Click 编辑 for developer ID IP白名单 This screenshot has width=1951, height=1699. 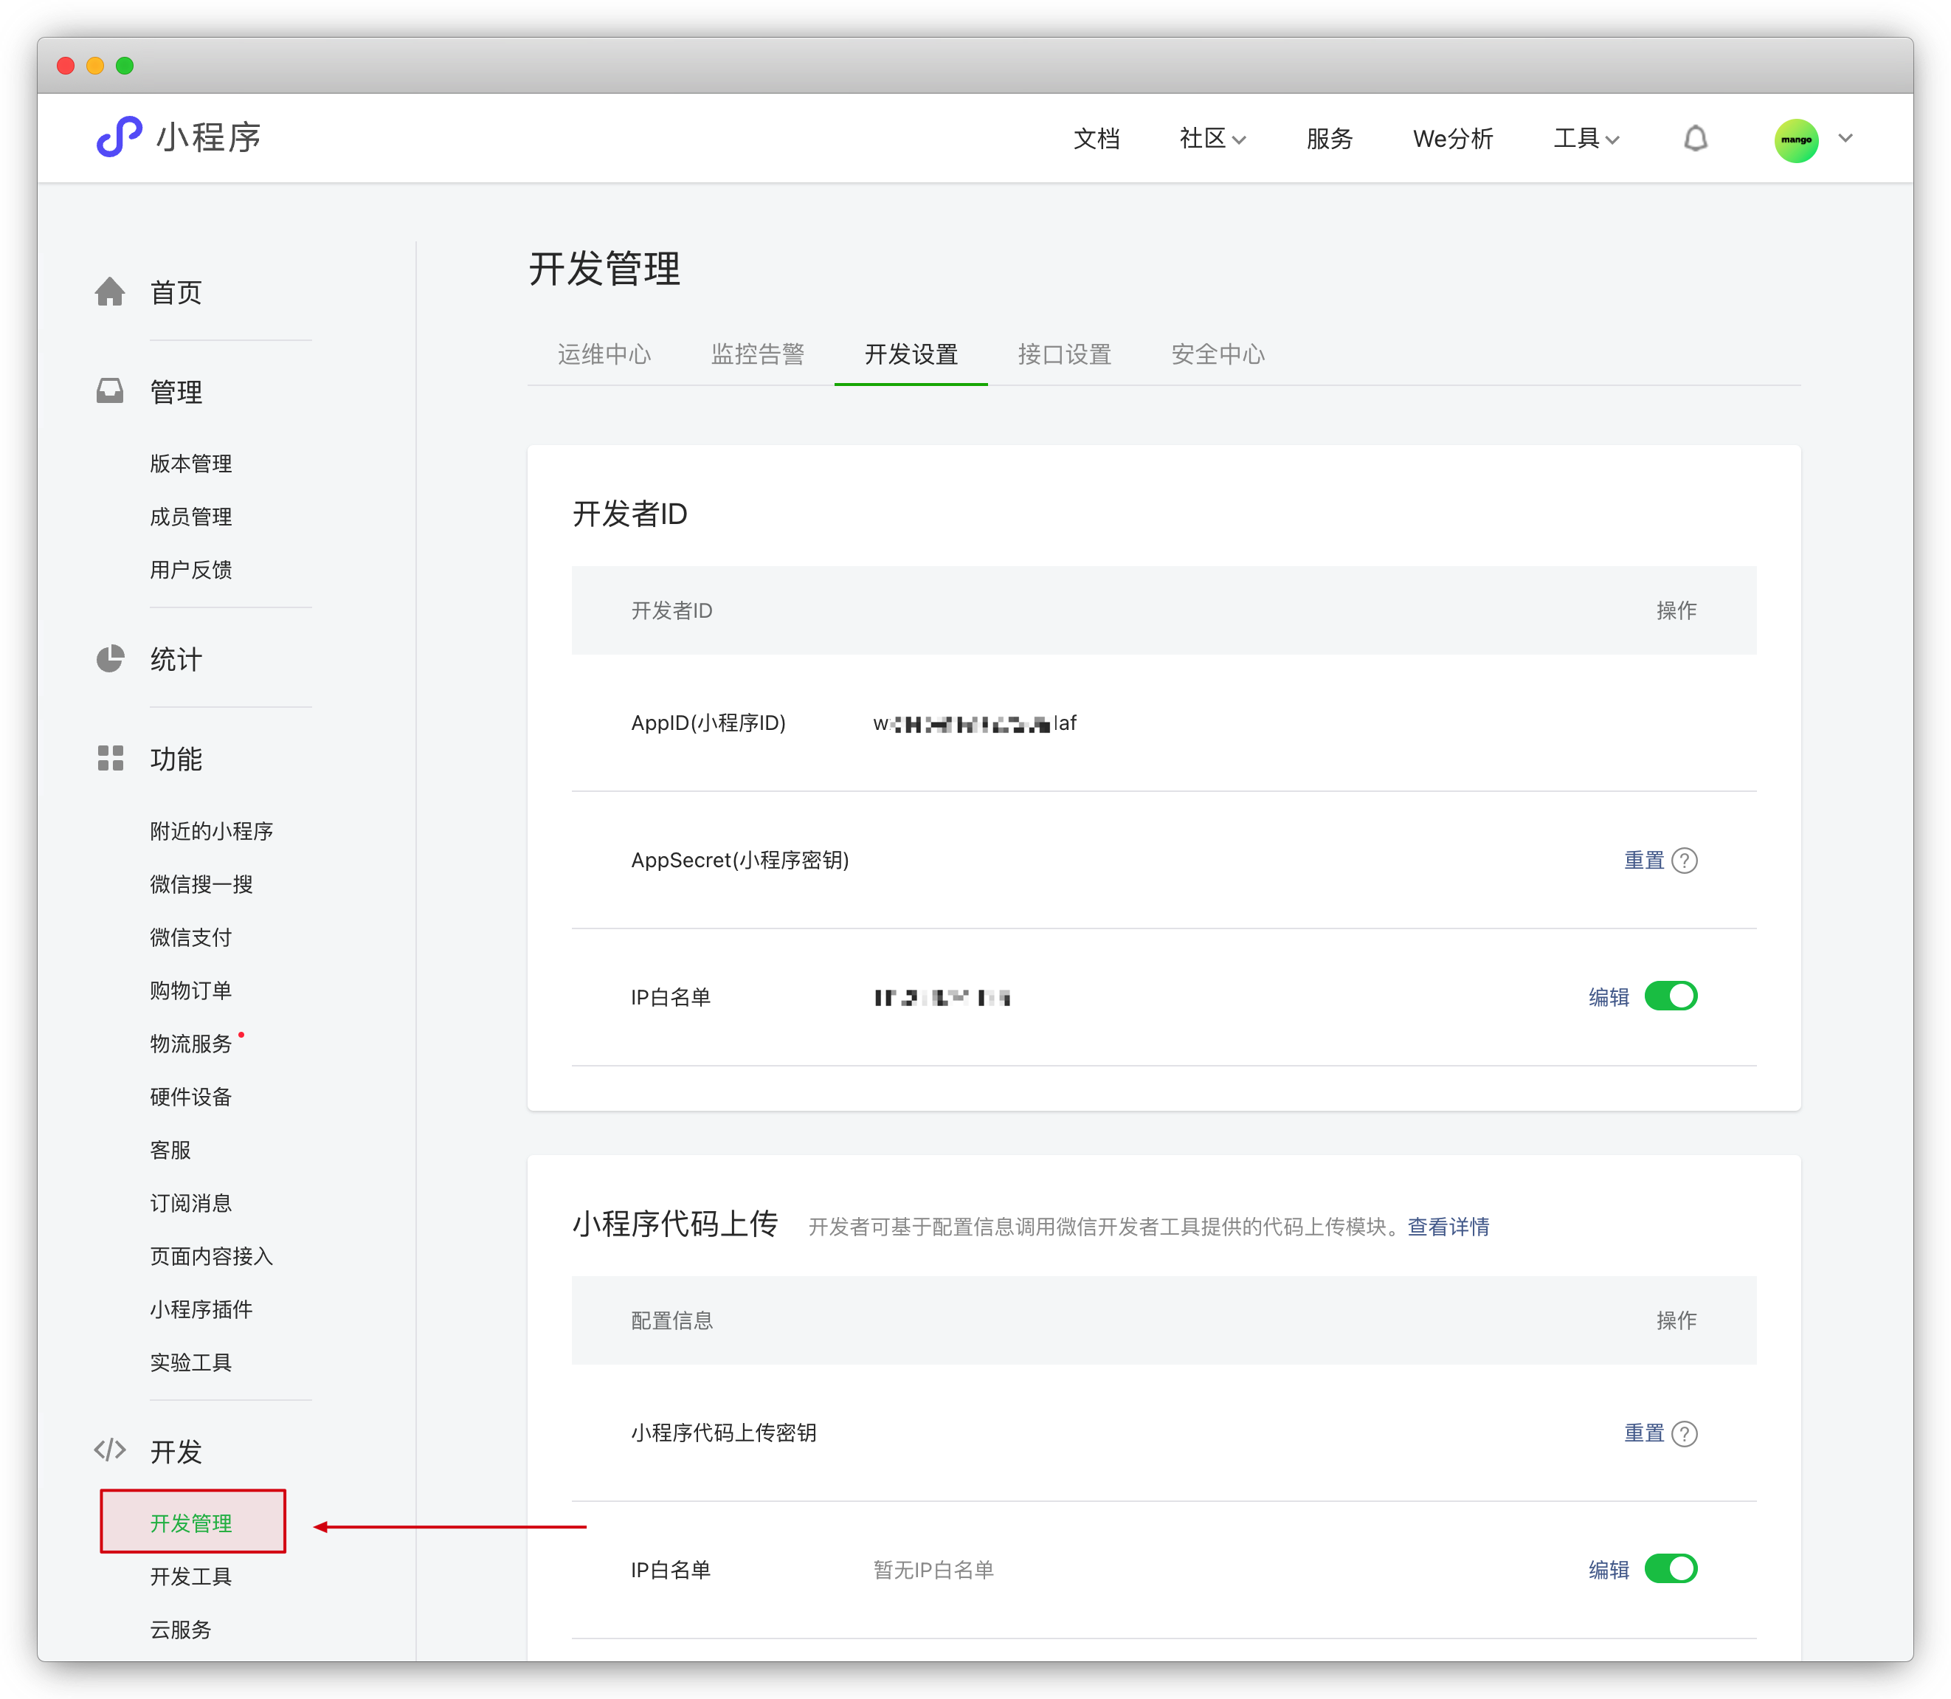[1609, 997]
